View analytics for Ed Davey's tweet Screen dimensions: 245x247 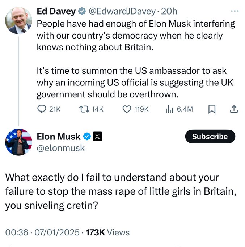(169, 109)
